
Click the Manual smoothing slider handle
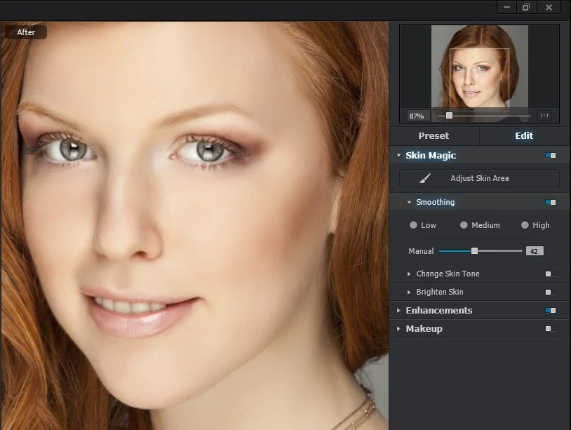point(474,250)
